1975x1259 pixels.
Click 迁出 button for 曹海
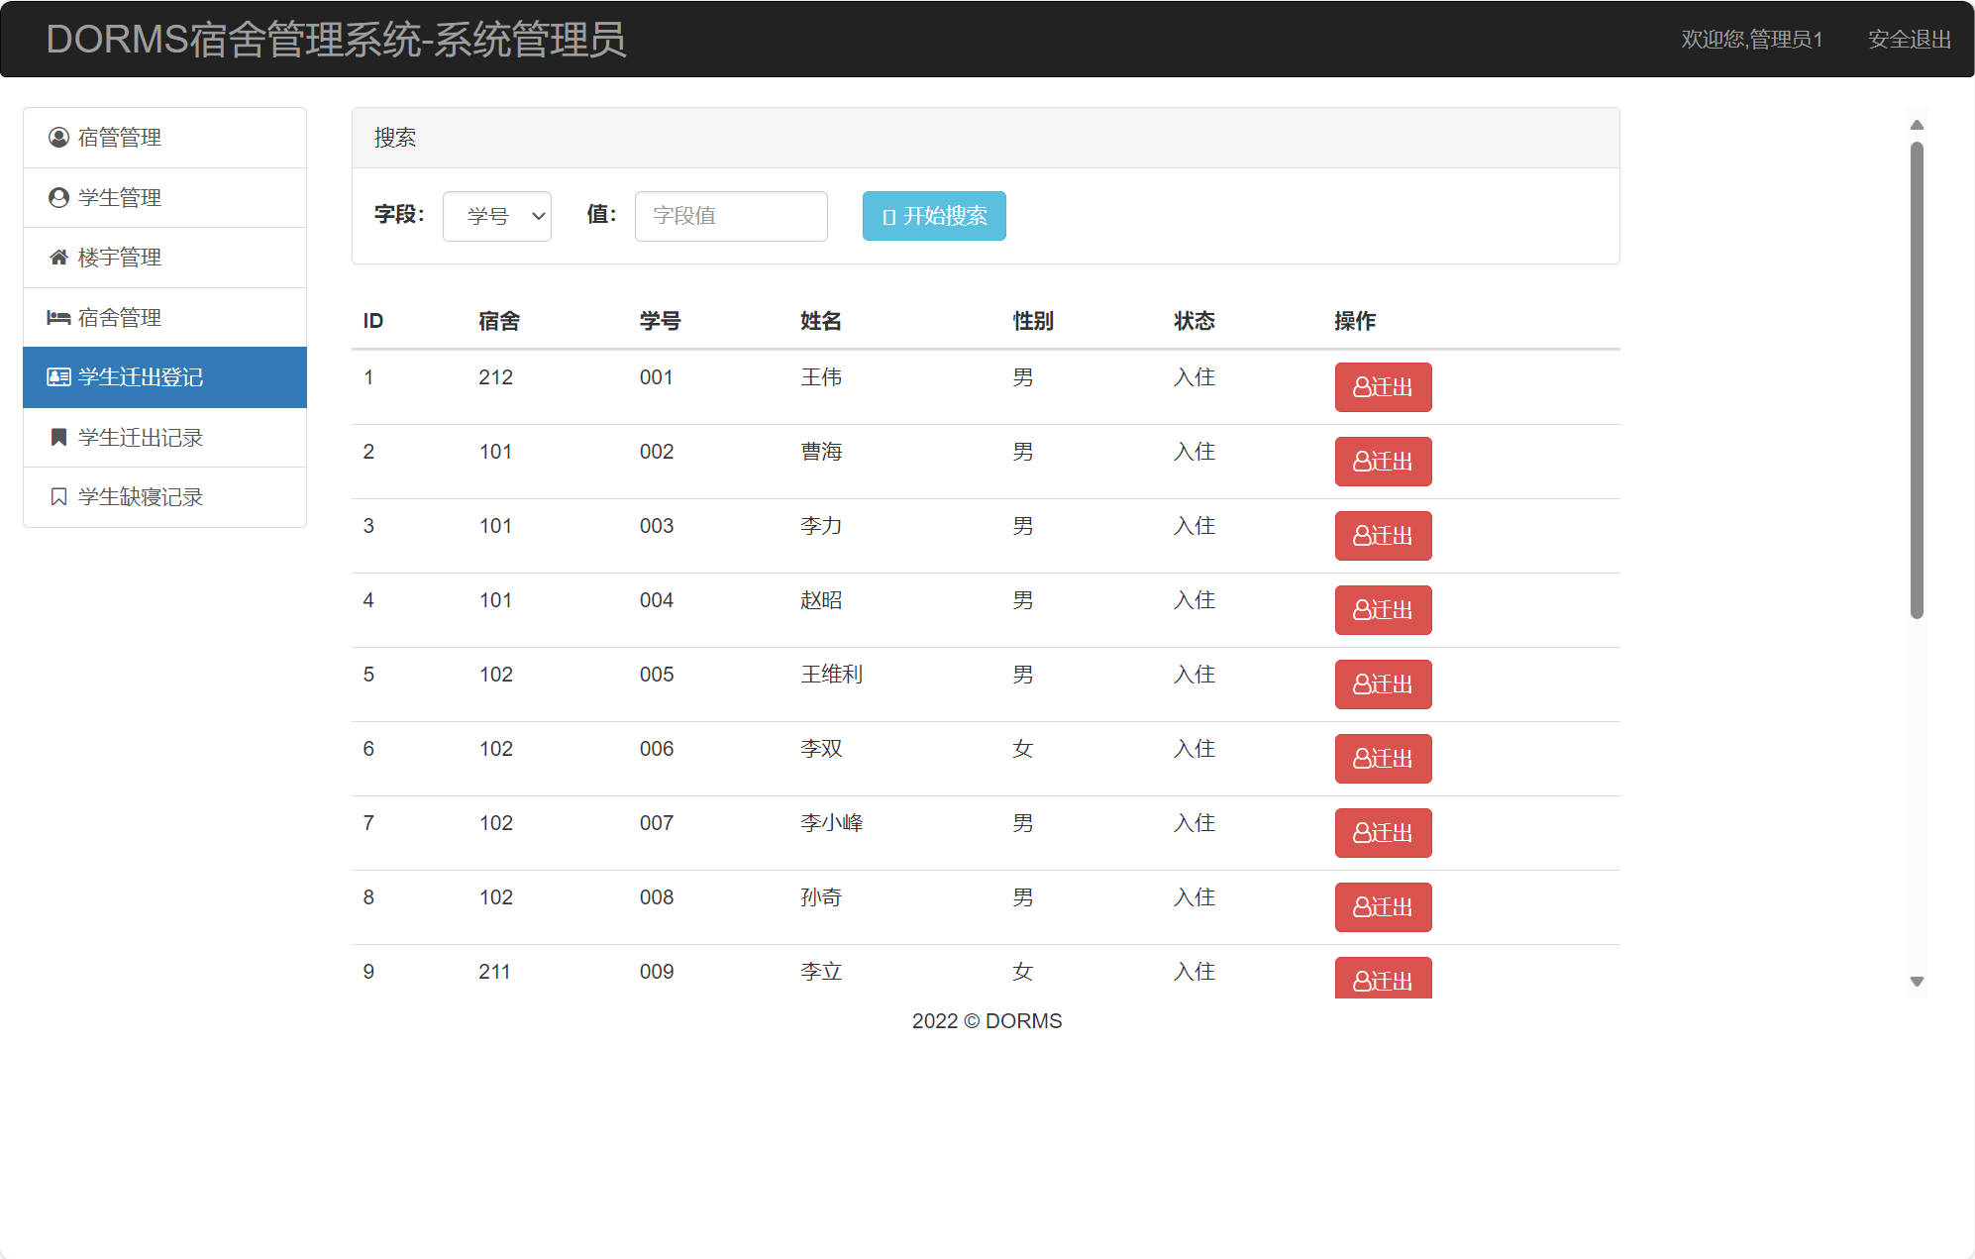pyautogui.click(x=1383, y=462)
